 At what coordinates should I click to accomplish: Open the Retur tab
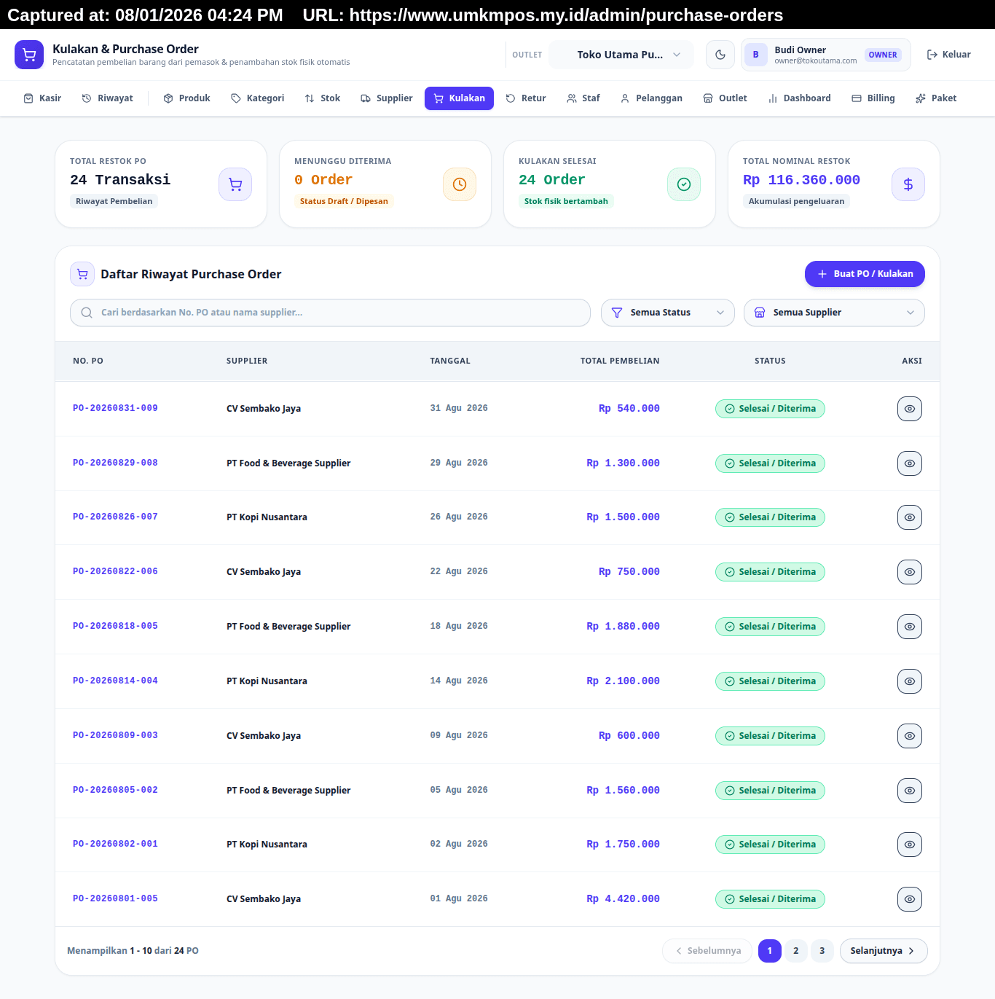coord(526,98)
